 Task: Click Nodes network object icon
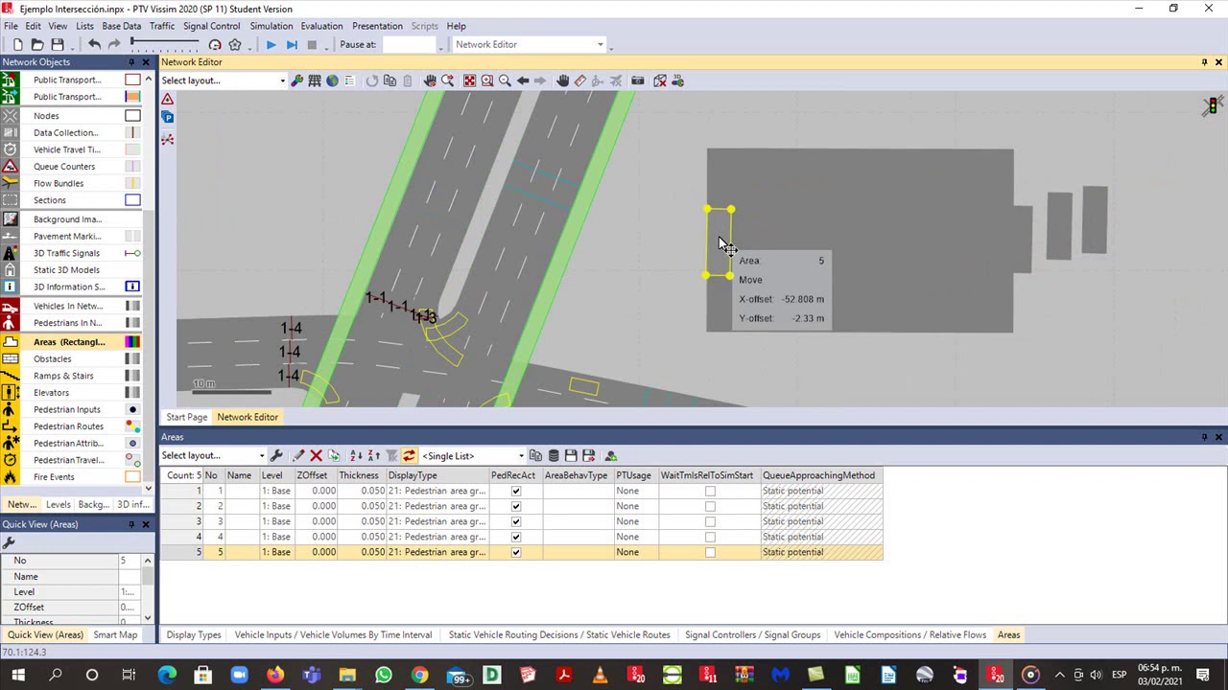click(10, 116)
